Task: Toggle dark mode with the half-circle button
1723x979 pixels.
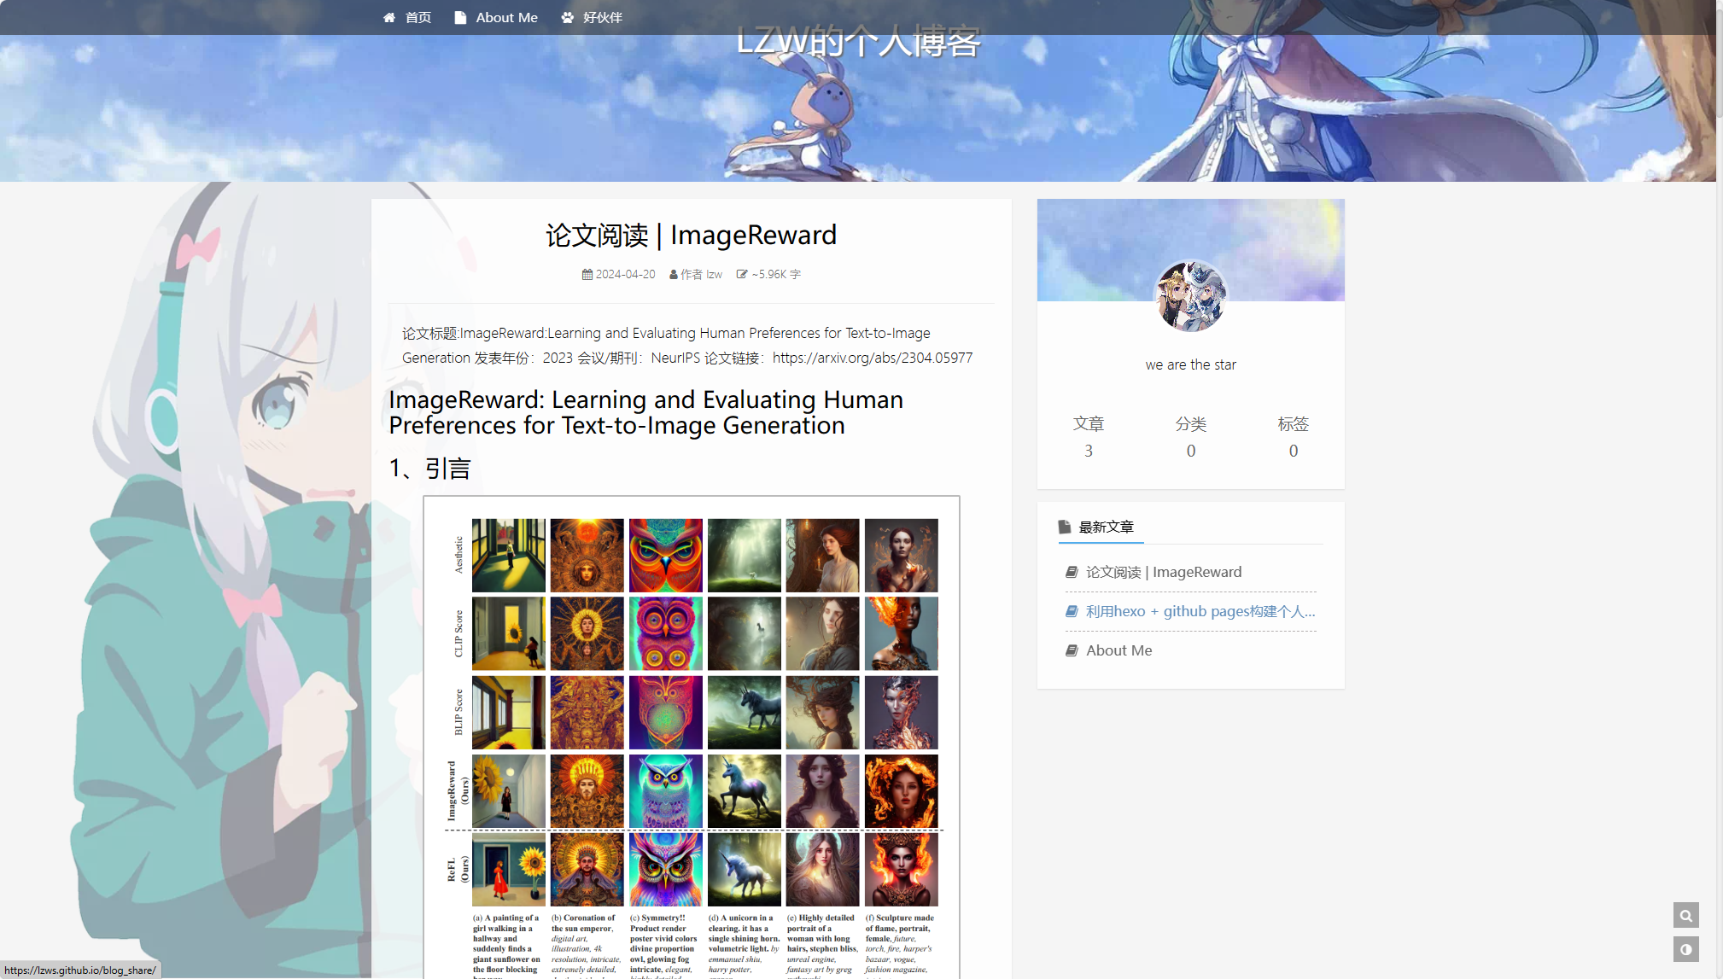Action: 1685,949
